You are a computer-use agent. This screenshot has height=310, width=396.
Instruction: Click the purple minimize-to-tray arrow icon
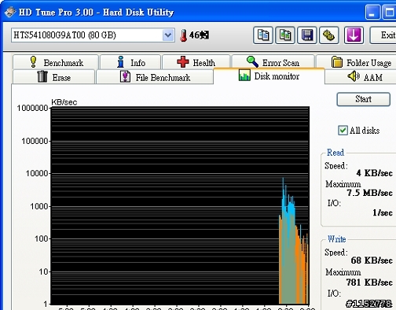click(x=354, y=35)
